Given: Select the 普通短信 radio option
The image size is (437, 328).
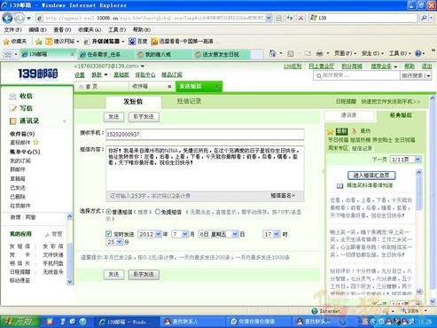Looking at the screenshot, I should tap(108, 212).
